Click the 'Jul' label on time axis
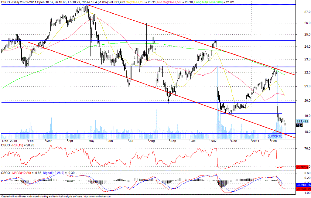Screen dimensions: 311x198 coord(131,141)
